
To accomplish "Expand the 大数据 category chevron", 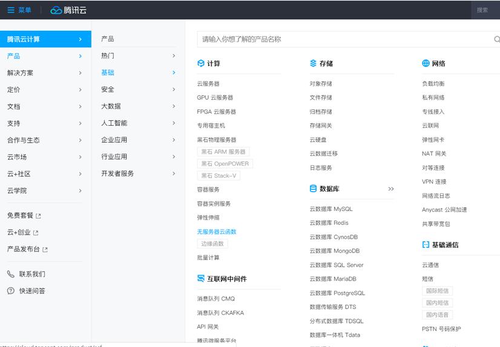I will click(x=174, y=106).
